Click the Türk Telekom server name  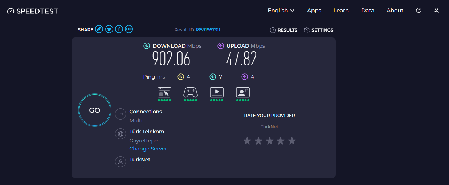147,132
